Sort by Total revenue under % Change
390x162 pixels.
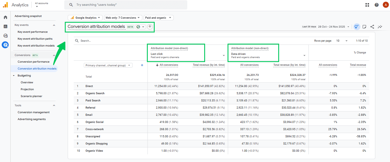click(x=358, y=65)
